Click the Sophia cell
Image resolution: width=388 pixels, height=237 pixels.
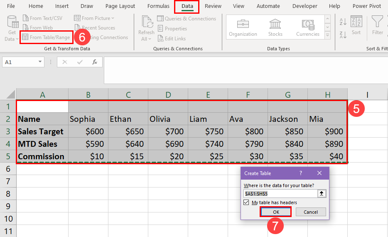tap(88, 119)
